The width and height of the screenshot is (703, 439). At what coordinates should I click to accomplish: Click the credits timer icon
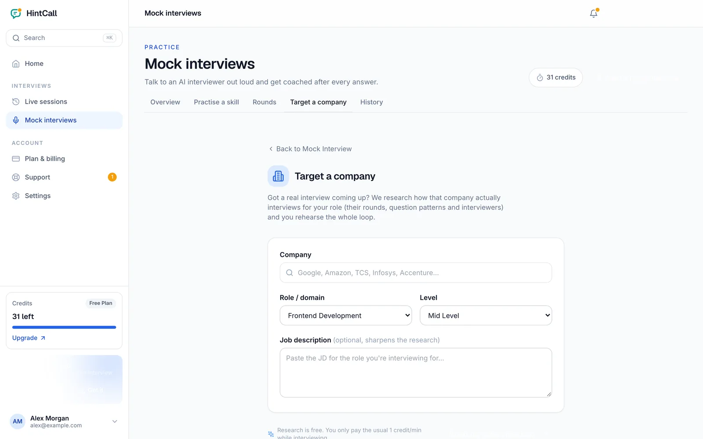click(540, 78)
